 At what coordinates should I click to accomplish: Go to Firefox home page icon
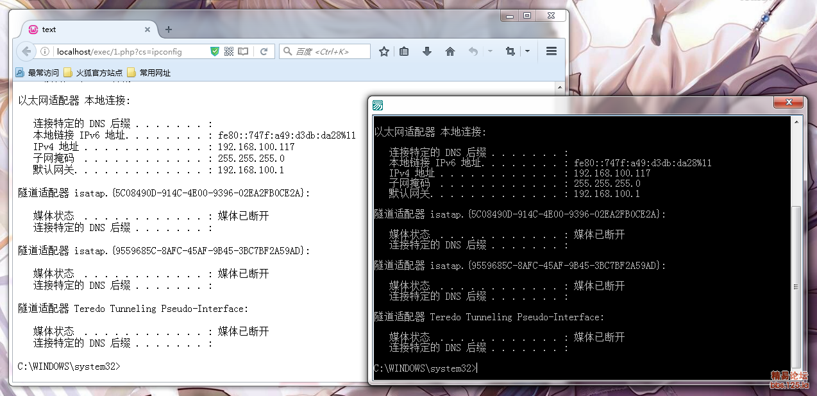point(450,51)
